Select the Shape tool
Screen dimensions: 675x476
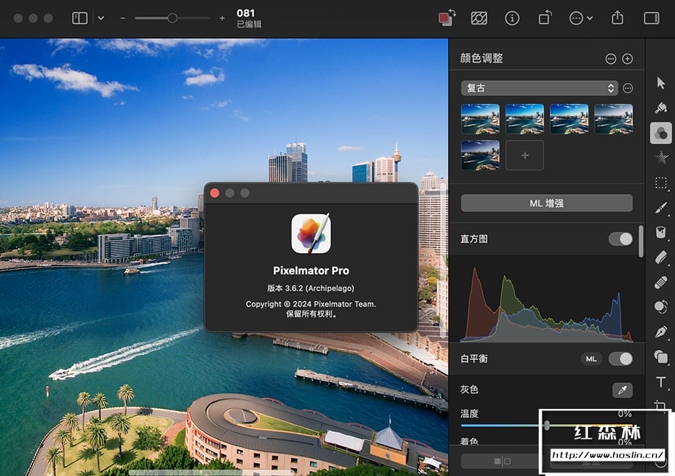tap(661, 357)
